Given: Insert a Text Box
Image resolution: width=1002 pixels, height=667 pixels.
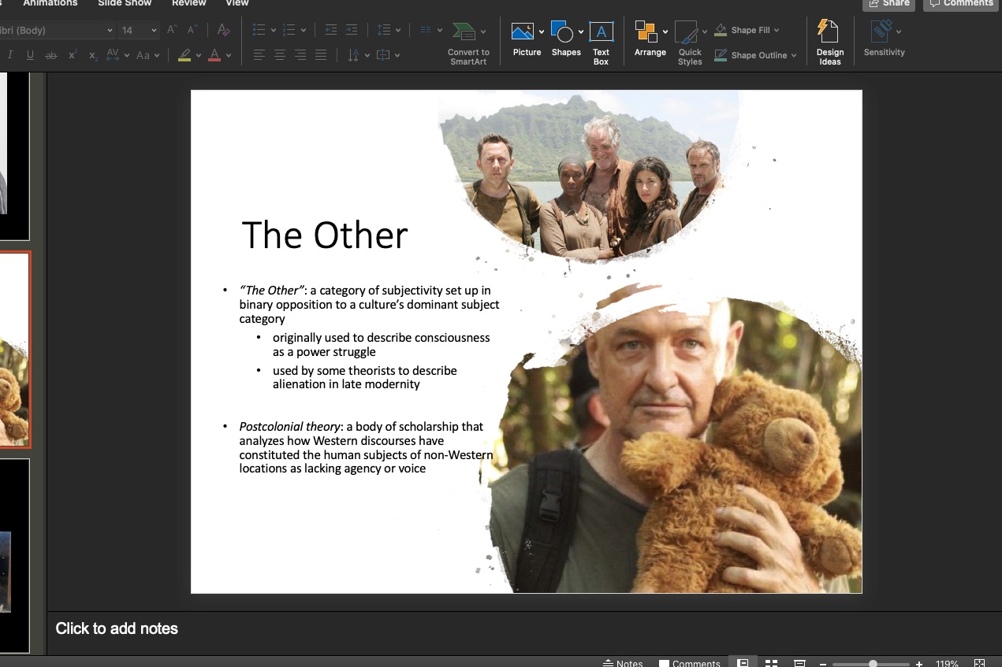Looking at the screenshot, I should 602,43.
